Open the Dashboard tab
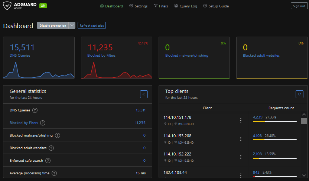 tap(111, 6)
